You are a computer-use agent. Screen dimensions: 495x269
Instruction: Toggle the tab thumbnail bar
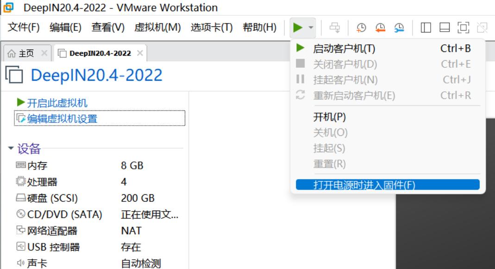[x=445, y=28]
